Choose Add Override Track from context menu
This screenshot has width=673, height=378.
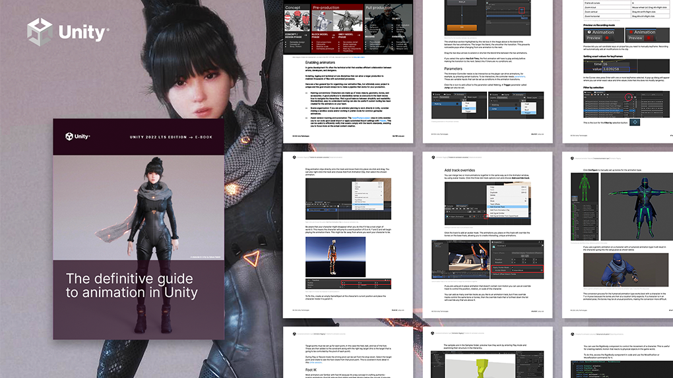click(507, 207)
